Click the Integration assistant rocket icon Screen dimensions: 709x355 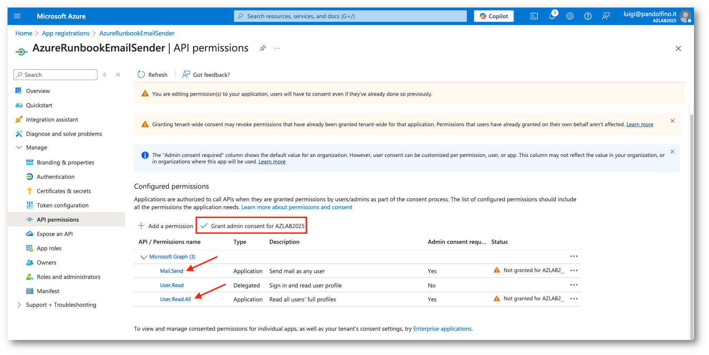tap(19, 119)
